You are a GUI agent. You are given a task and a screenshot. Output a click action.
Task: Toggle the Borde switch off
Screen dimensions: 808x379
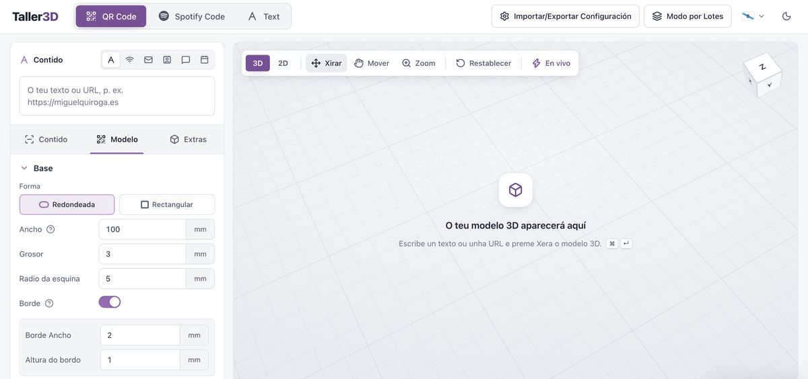click(x=110, y=302)
